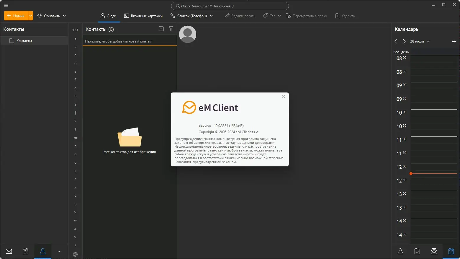The width and height of the screenshot is (460, 259).
Task: Open the Mail section icon
Action: click(9, 251)
